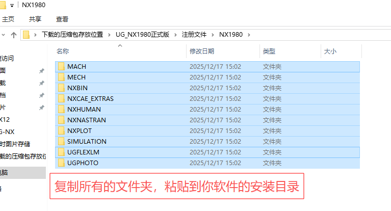
Task: Click pin icon beside 档 sidebar item
Action: point(42,95)
